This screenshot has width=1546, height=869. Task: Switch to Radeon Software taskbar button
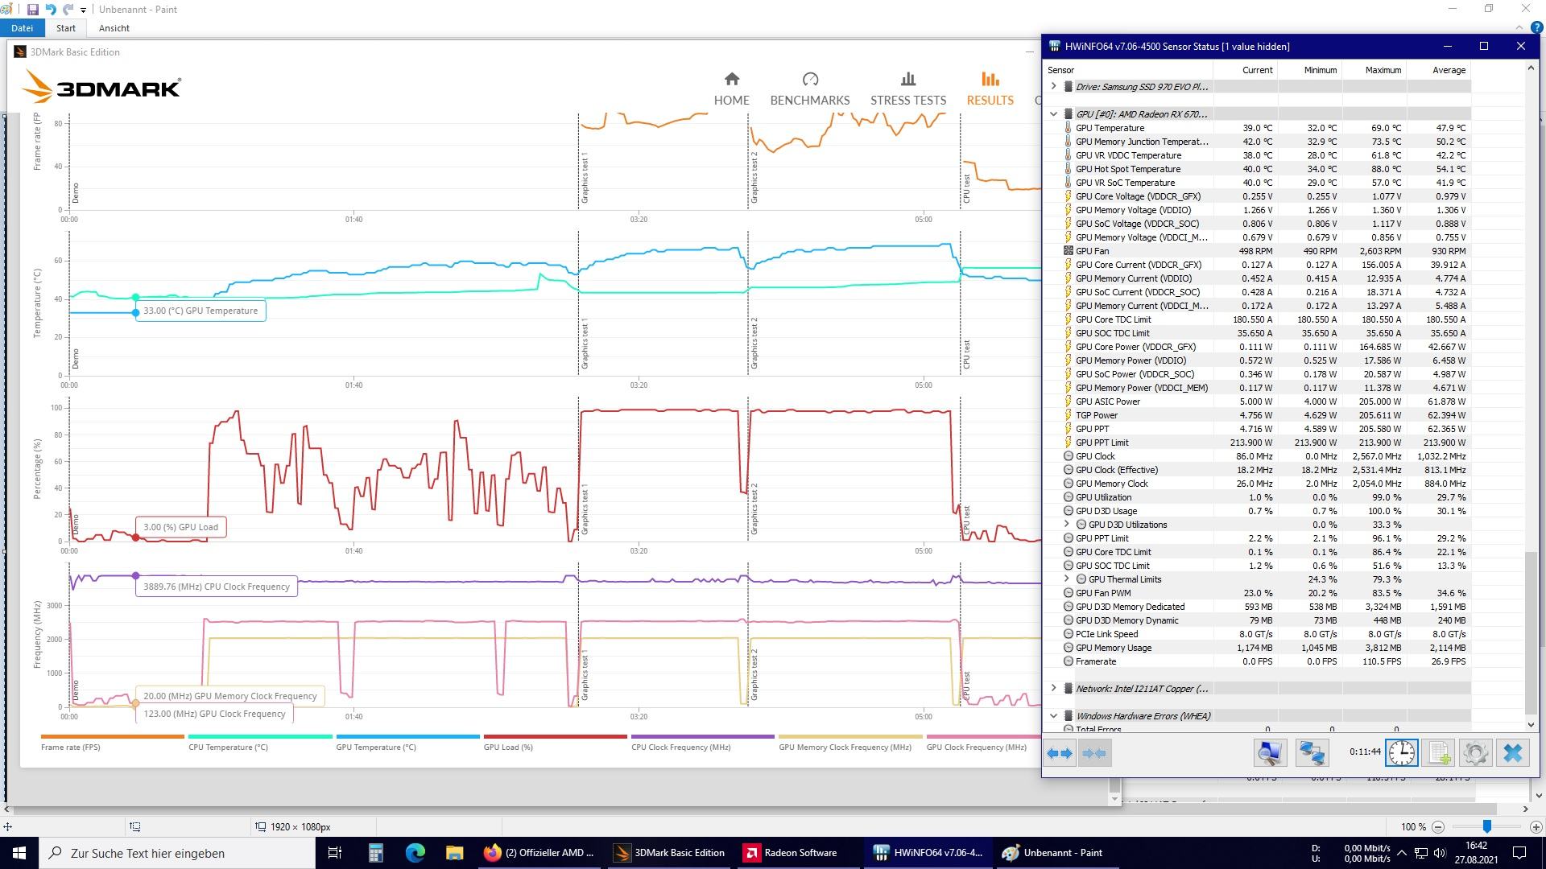click(799, 853)
